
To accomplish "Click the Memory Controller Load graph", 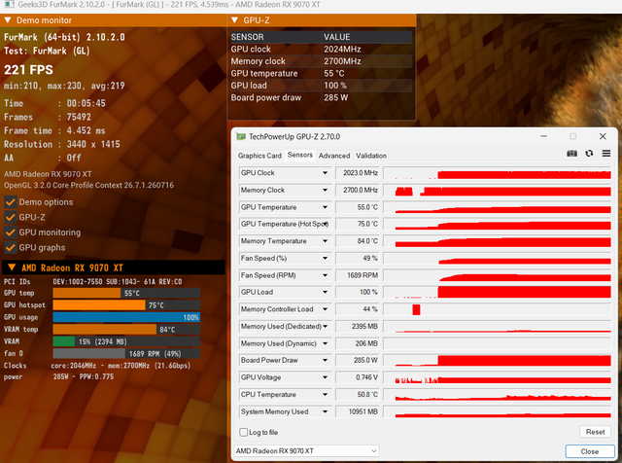I will pyautogui.click(x=497, y=309).
